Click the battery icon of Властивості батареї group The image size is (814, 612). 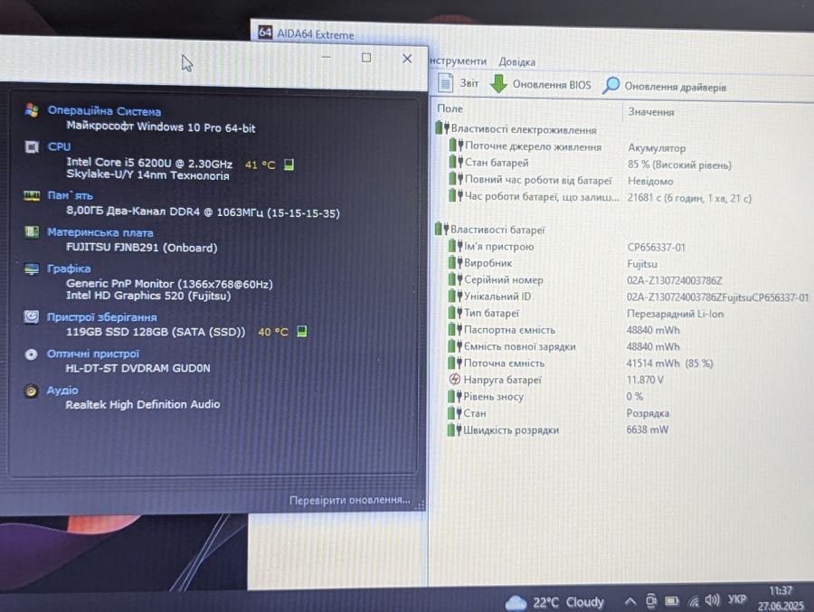441,229
